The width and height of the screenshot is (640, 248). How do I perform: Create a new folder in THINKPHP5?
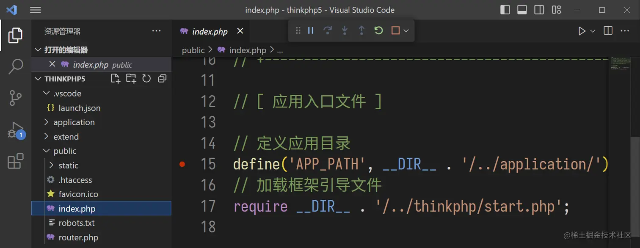point(131,78)
